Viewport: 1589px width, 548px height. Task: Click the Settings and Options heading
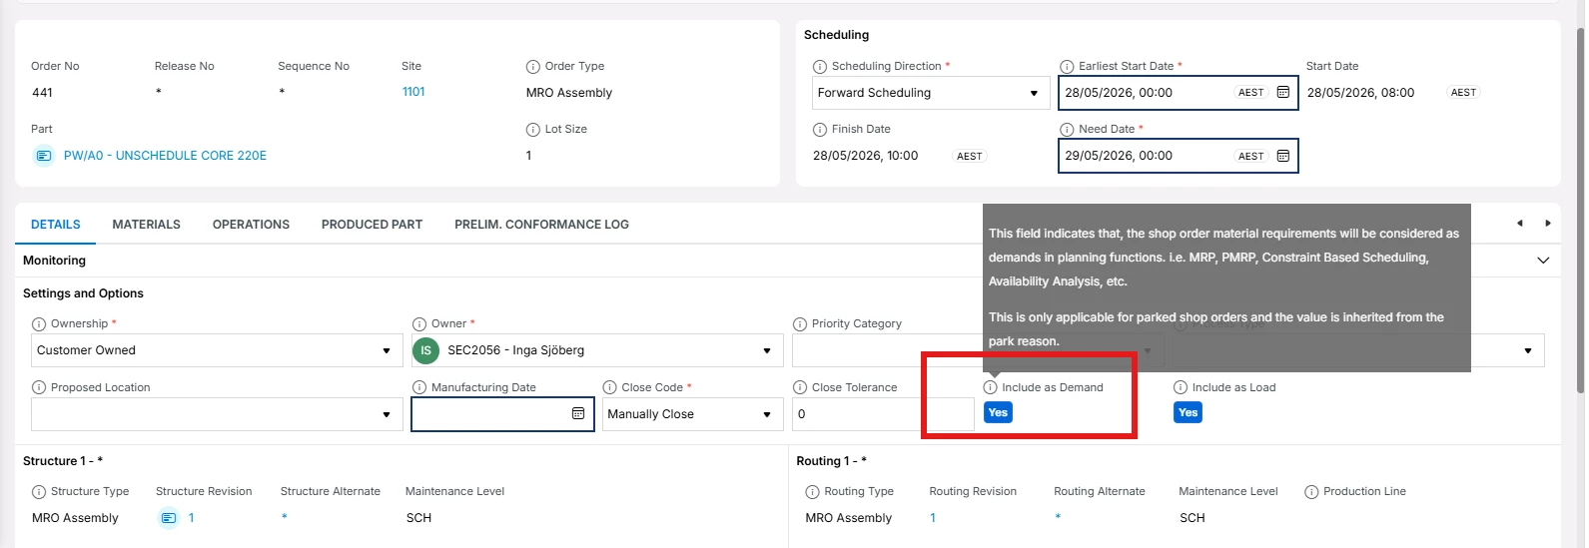coord(83,293)
